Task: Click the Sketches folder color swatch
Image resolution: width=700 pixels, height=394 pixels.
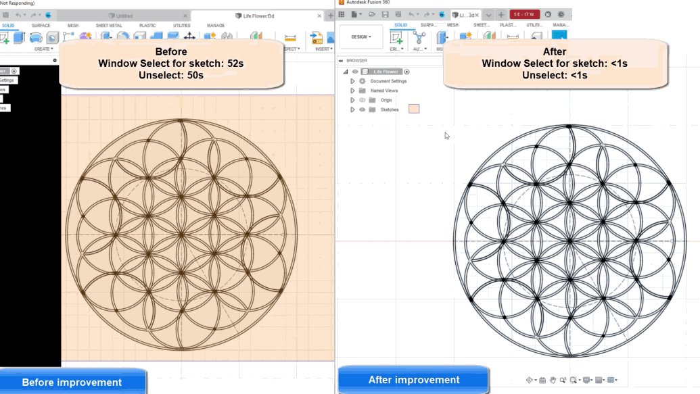Action: [x=414, y=109]
